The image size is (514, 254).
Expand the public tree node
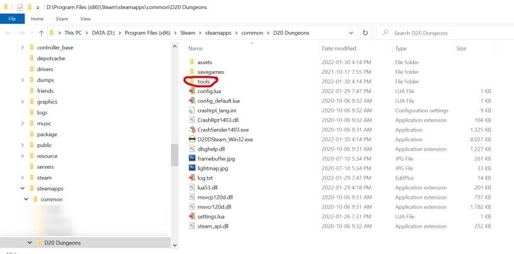[x=22, y=145]
